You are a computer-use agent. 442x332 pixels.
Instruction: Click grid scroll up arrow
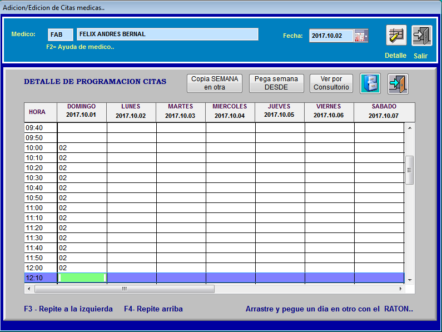[410, 128]
